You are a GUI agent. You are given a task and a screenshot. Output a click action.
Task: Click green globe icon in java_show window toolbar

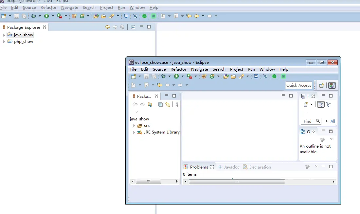[x=274, y=76]
